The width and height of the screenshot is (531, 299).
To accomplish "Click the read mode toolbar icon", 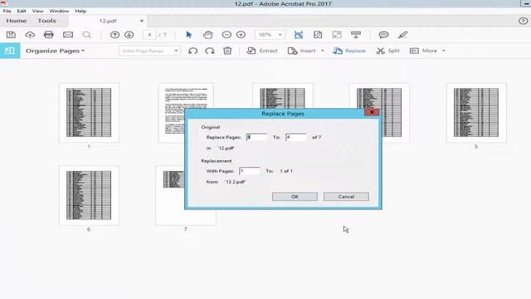I will 356,35.
